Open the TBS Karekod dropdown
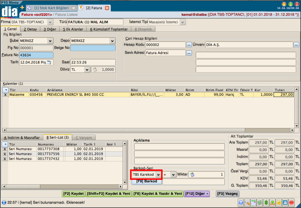 [x=158, y=175]
